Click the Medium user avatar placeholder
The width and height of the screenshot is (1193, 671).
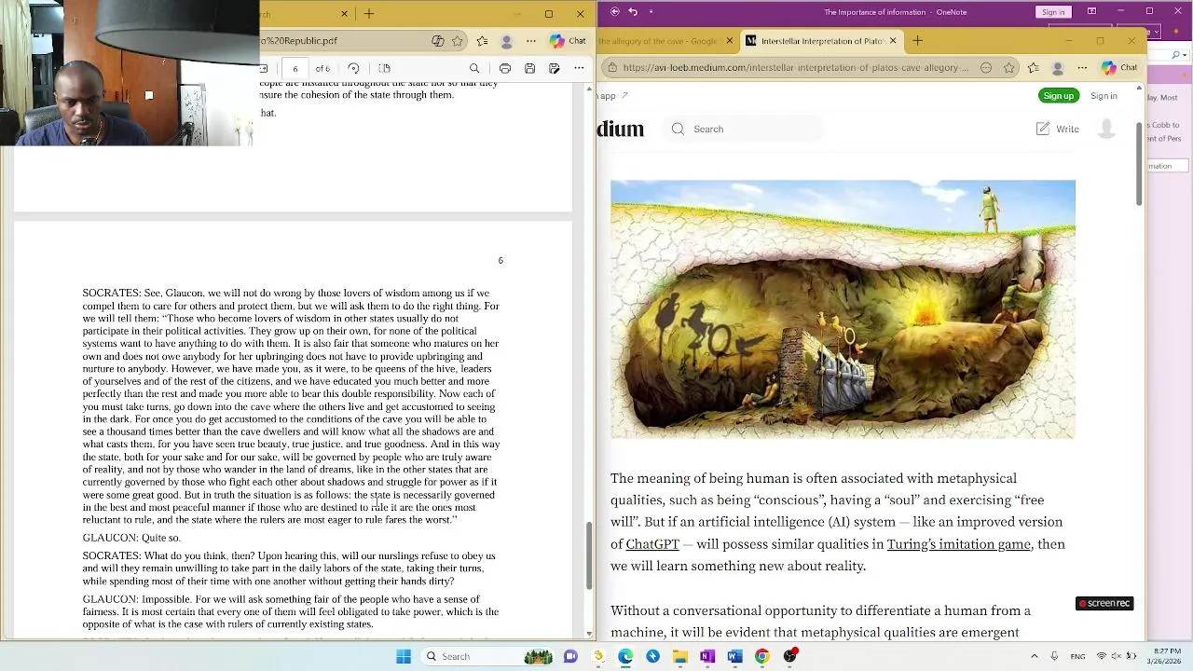click(1106, 130)
